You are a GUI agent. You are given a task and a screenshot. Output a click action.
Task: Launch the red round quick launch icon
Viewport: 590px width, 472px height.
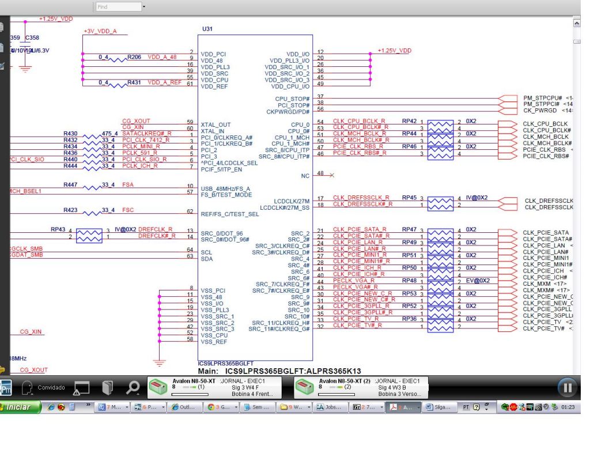pos(61,407)
